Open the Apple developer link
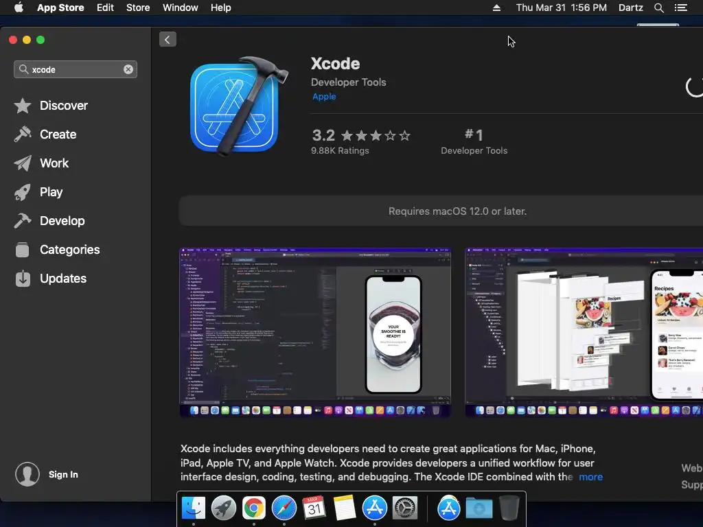 point(324,96)
